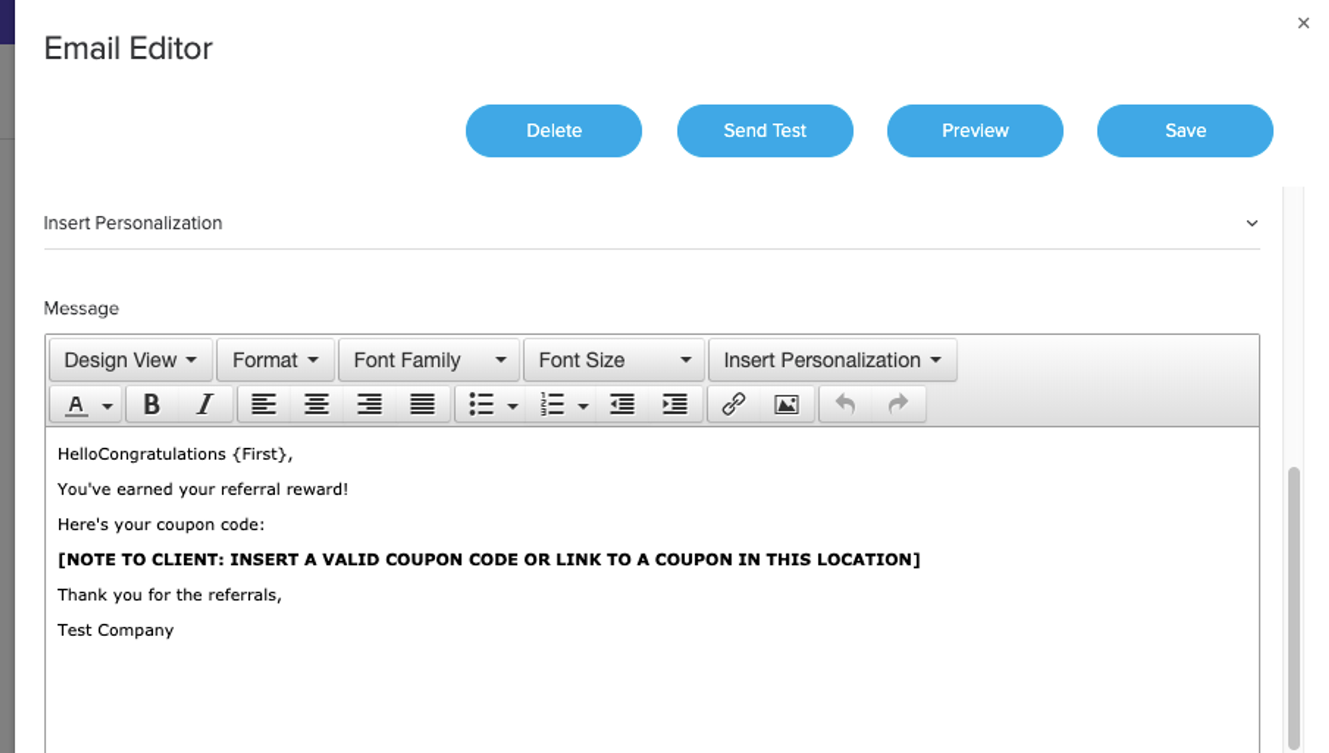This screenshot has height=753, width=1329.
Task: Click the Send Test button
Action: pyautogui.click(x=765, y=130)
